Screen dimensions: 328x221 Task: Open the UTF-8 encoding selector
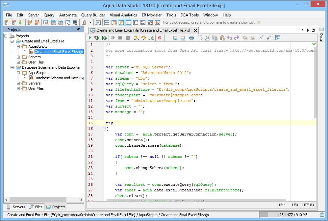tap(308, 205)
